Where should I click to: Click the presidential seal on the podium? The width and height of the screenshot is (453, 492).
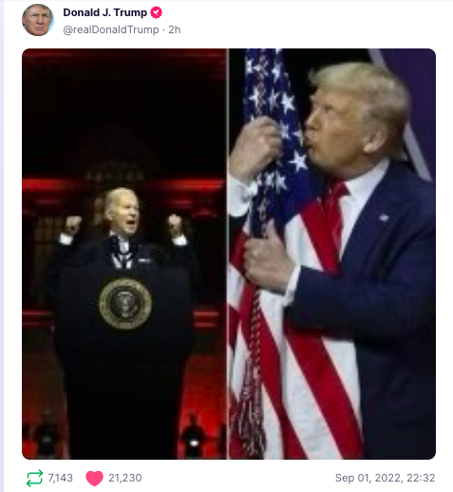125,304
